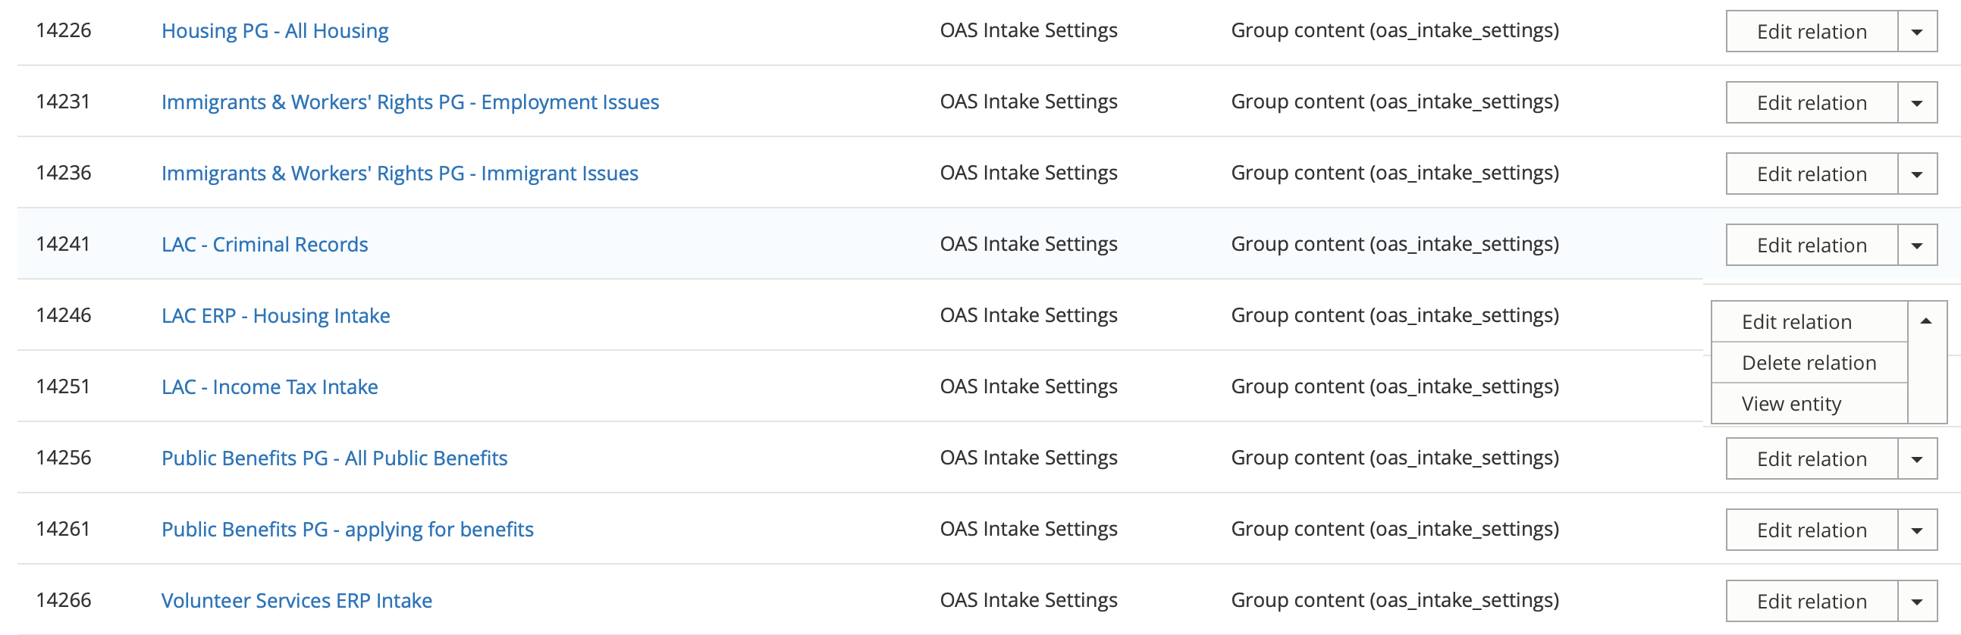This screenshot has height=635, width=1961.
Task: Click Edit relation for Immigrant Issues row
Action: [x=1812, y=174]
